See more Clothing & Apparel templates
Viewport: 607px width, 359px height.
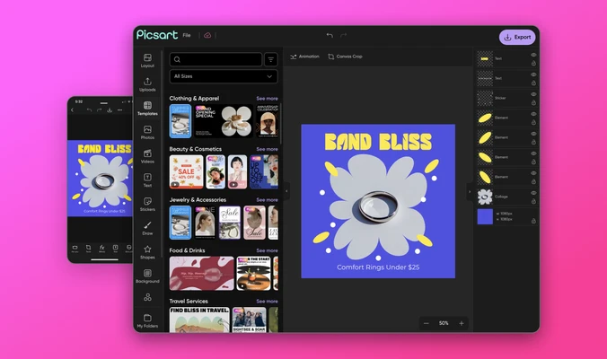267,99
